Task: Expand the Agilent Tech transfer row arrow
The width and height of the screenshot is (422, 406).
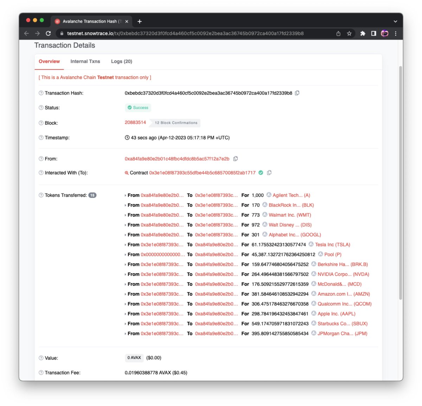Action: (x=126, y=195)
